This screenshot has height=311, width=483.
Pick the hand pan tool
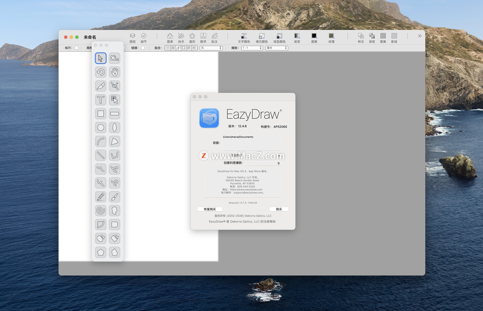(114, 72)
